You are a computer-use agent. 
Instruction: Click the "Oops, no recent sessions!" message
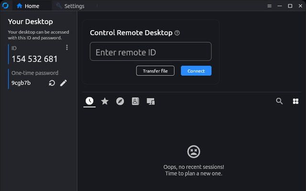(194, 167)
